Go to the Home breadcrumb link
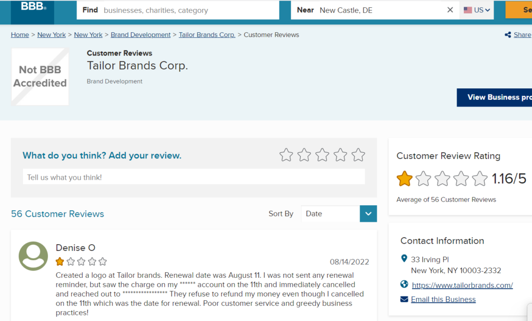This screenshot has height=321, width=532. (20, 35)
